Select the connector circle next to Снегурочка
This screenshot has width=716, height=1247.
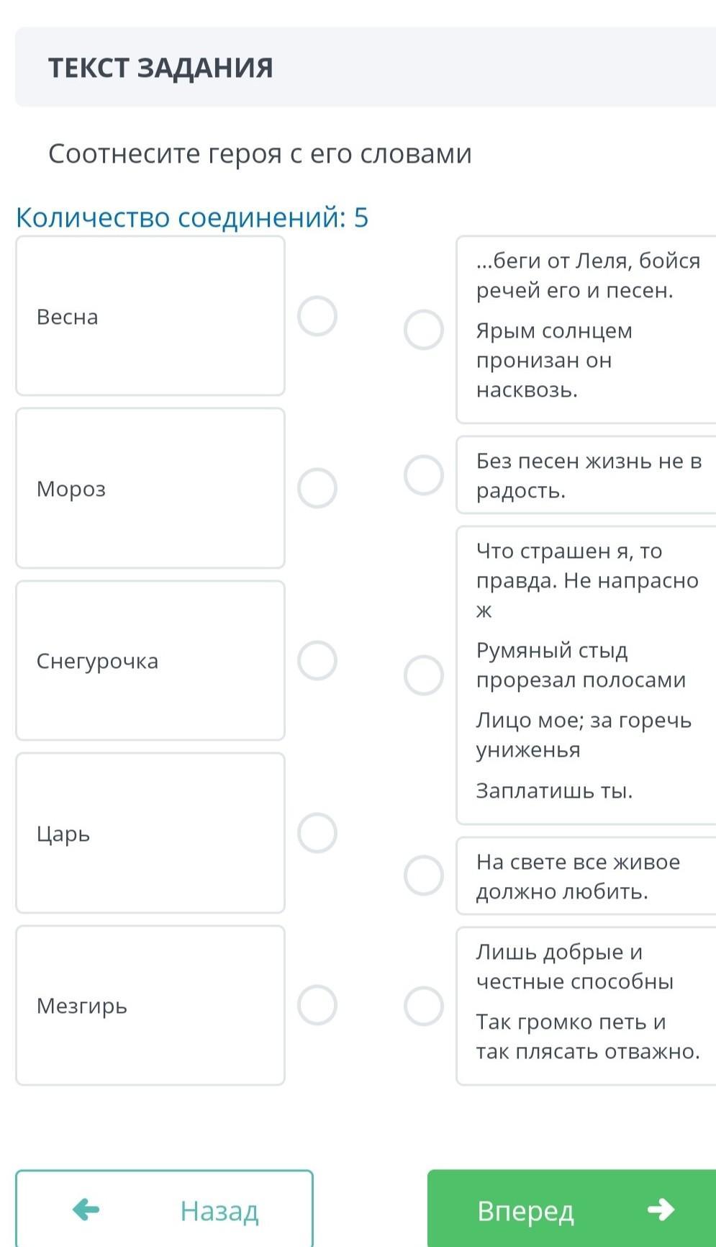317,660
